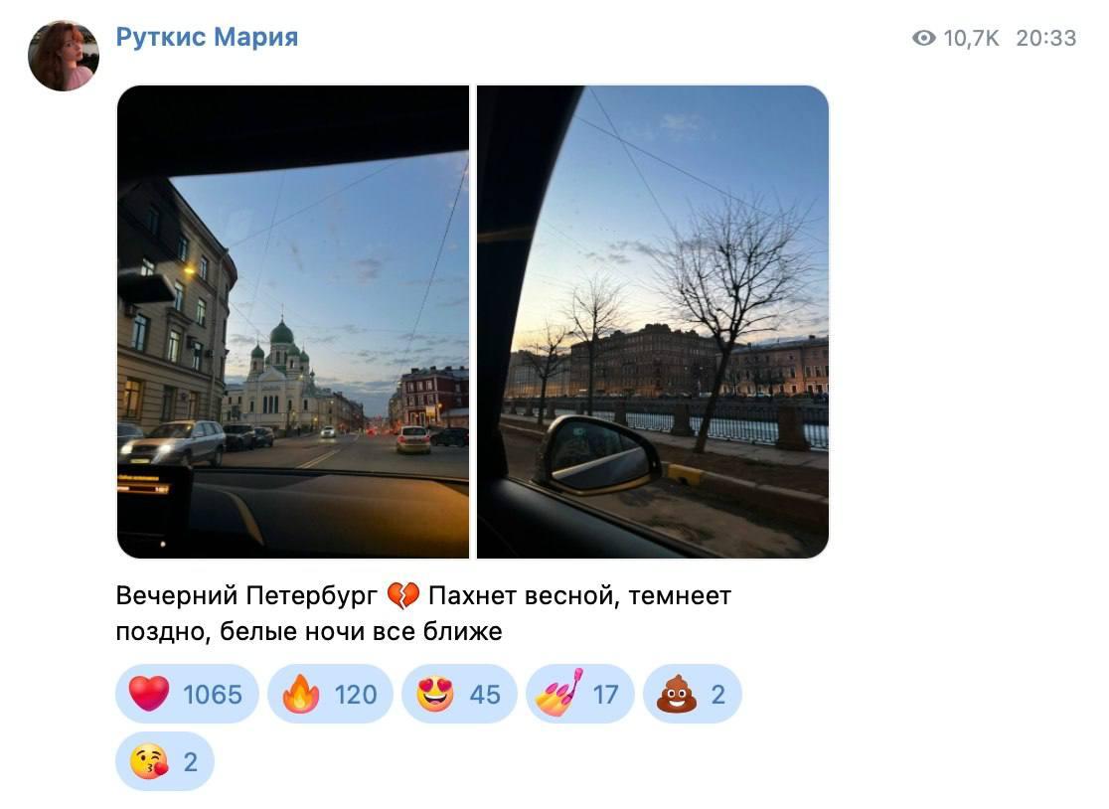Toggle the kissing face reaction with 2
Image resolution: width=1109 pixels, height=809 pixels.
click(164, 761)
